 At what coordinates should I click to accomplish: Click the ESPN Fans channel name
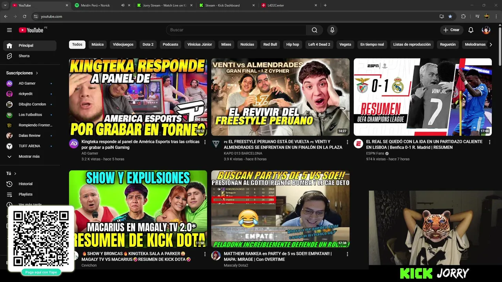375,154
